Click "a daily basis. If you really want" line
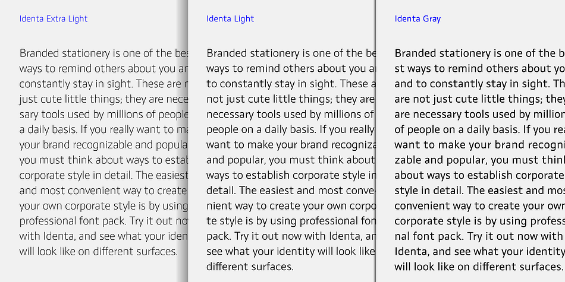The height and width of the screenshot is (282, 565). (x=103, y=129)
